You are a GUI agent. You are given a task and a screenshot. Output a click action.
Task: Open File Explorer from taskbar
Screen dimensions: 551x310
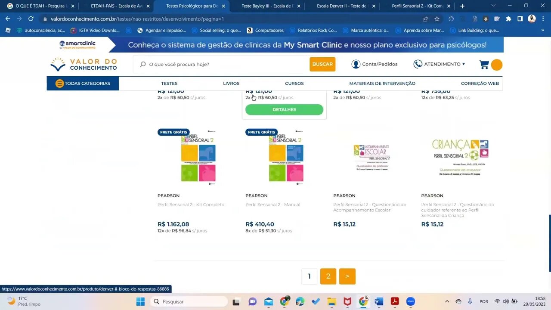click(x=331, y=301)
